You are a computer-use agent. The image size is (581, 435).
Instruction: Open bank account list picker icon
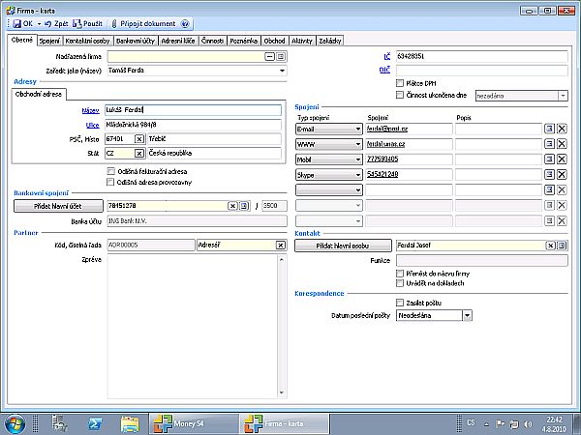(x=244, y=206)
